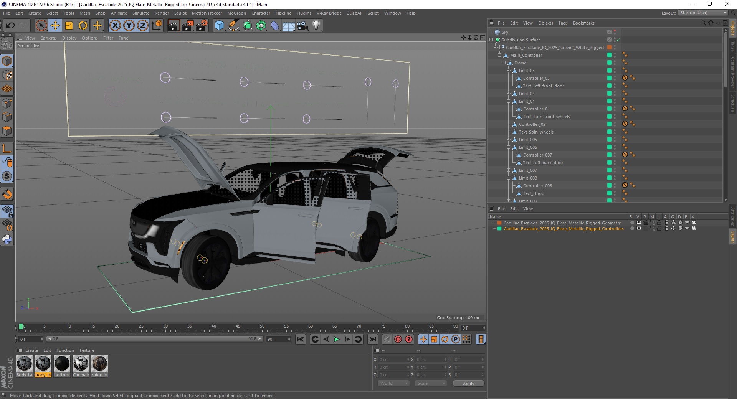
Task: Add a Cube primitive object
Action: tap(219, 26)
